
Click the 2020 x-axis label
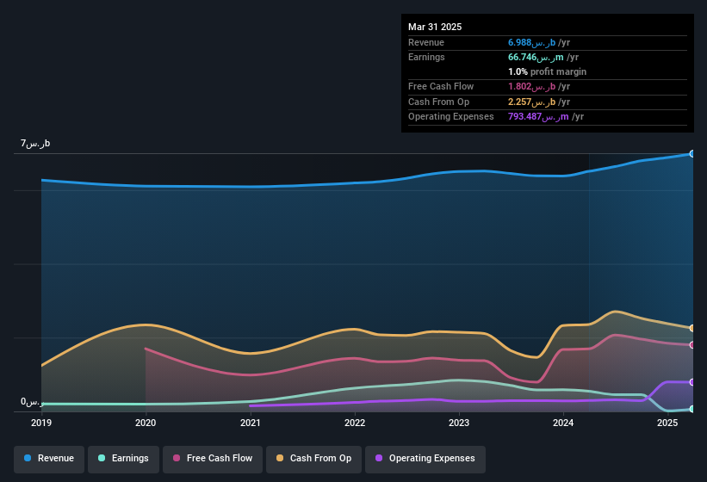click(x=146, y=423)
